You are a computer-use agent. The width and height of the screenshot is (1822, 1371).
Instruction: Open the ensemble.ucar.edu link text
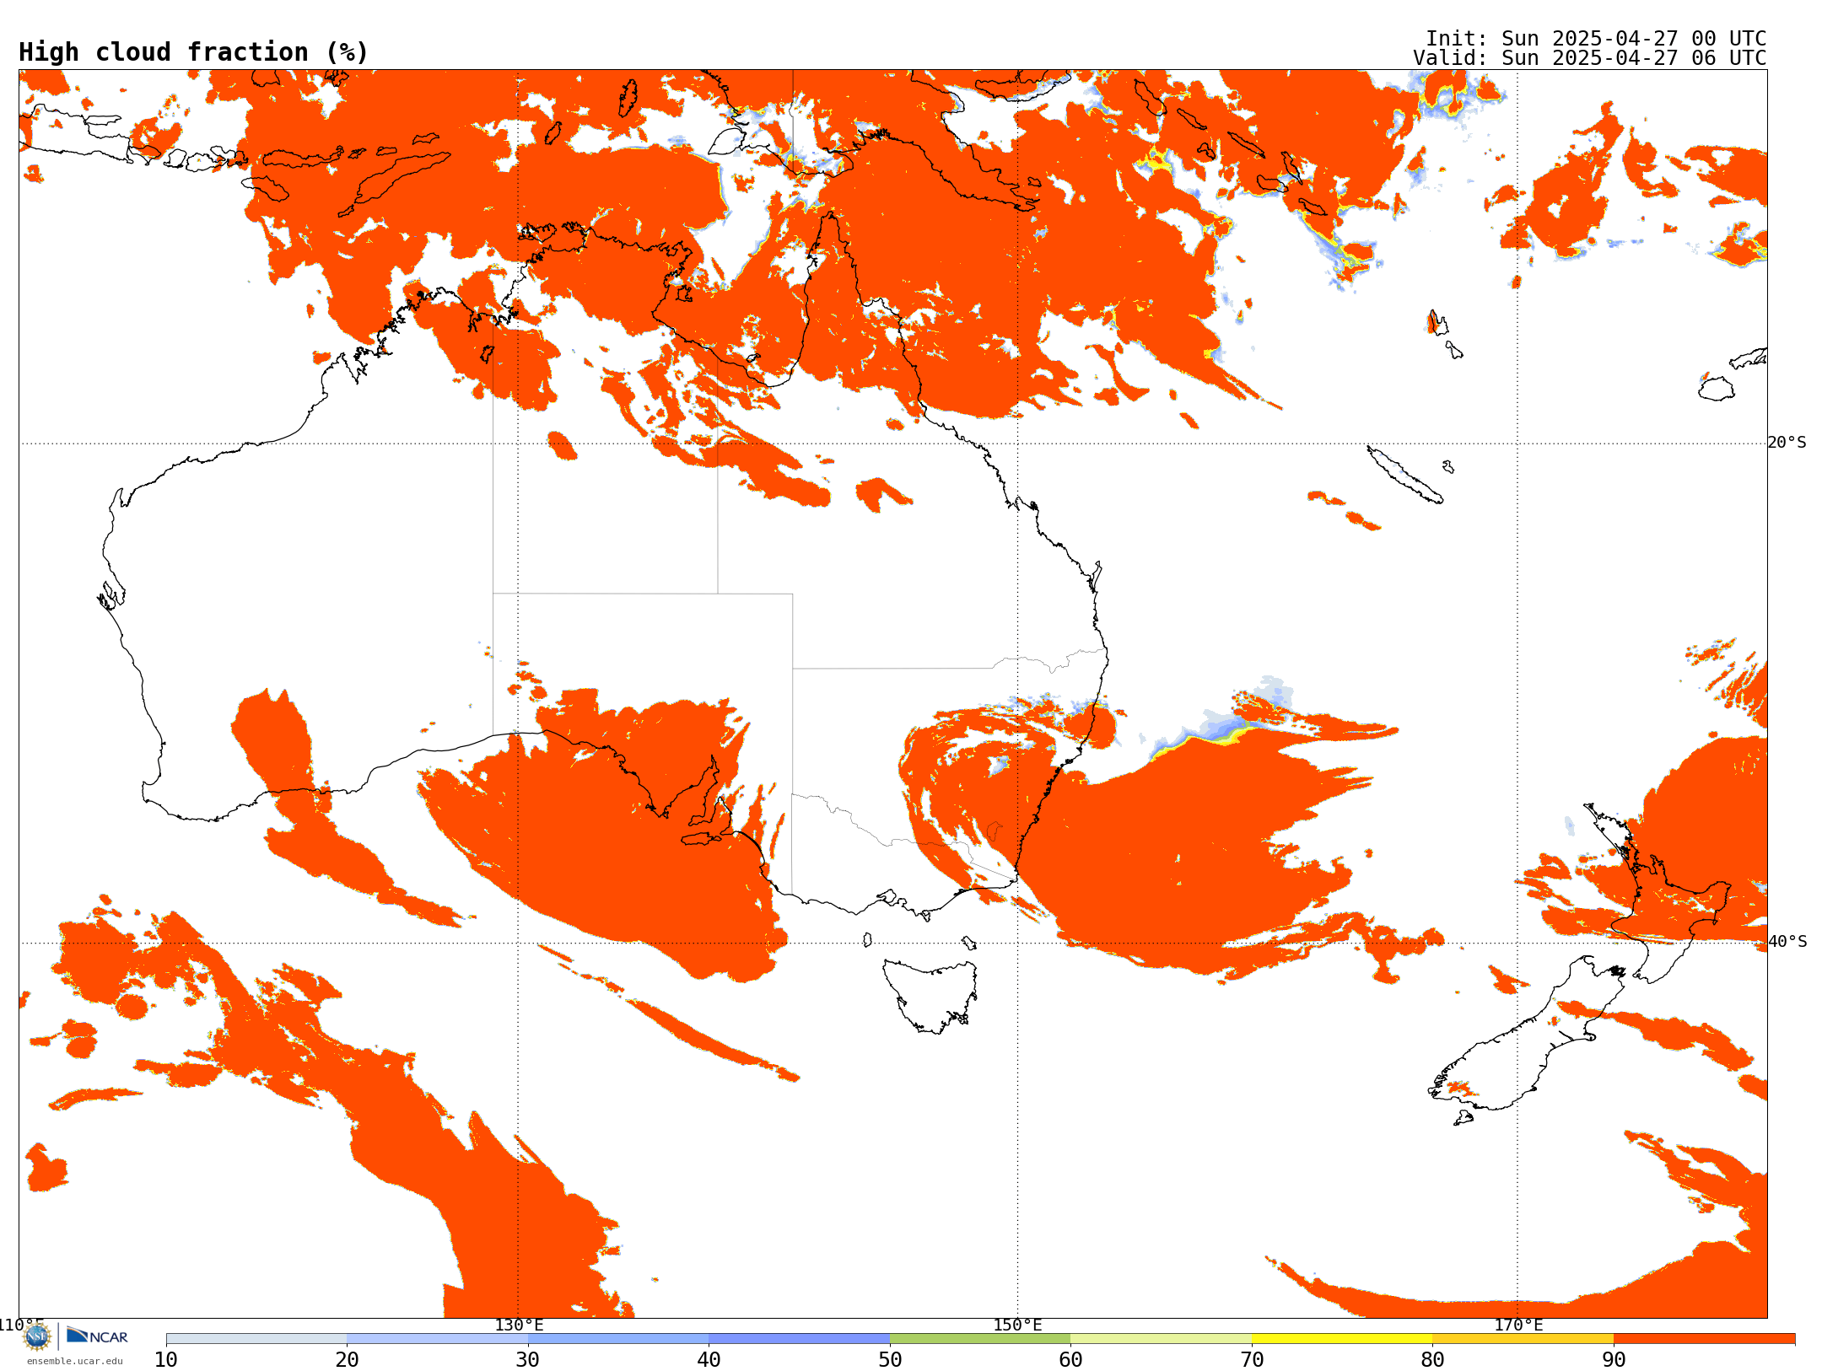pos(74,1361)
